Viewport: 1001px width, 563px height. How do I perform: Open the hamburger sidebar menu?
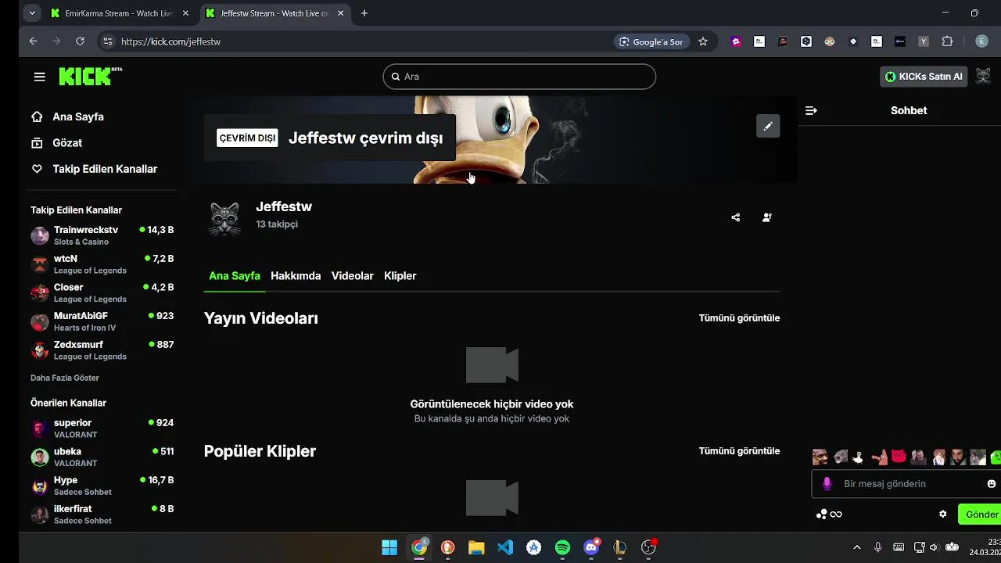40,77
